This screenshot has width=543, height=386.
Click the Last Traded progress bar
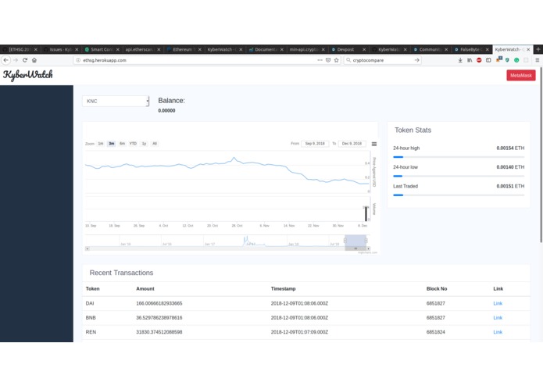[459, 195]
